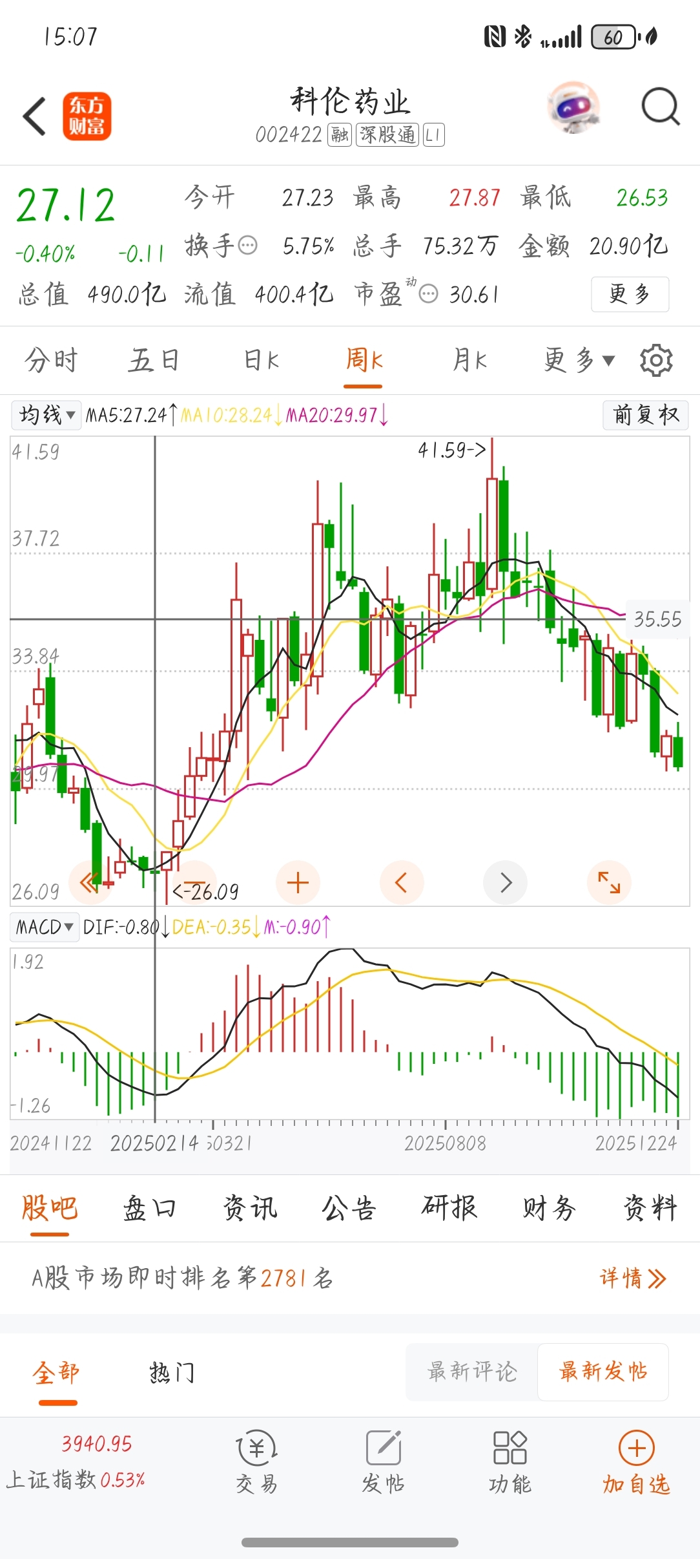Select the 热门 posts filter
This screenshot has height=1559, width=700.
pyautogui.click(x=172, y=1373)
